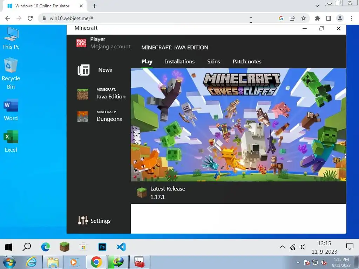Expand Chrome tab search dropdown
The image size is (359, 269).
pos(317,6)
